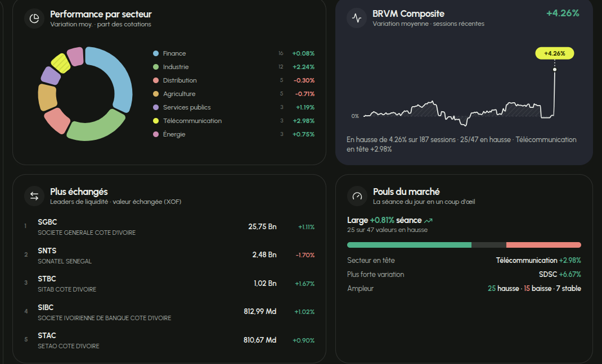Click the pie chart icon beside Performance par secteur
The image size is (602, 364).
(x=34, y=19)
